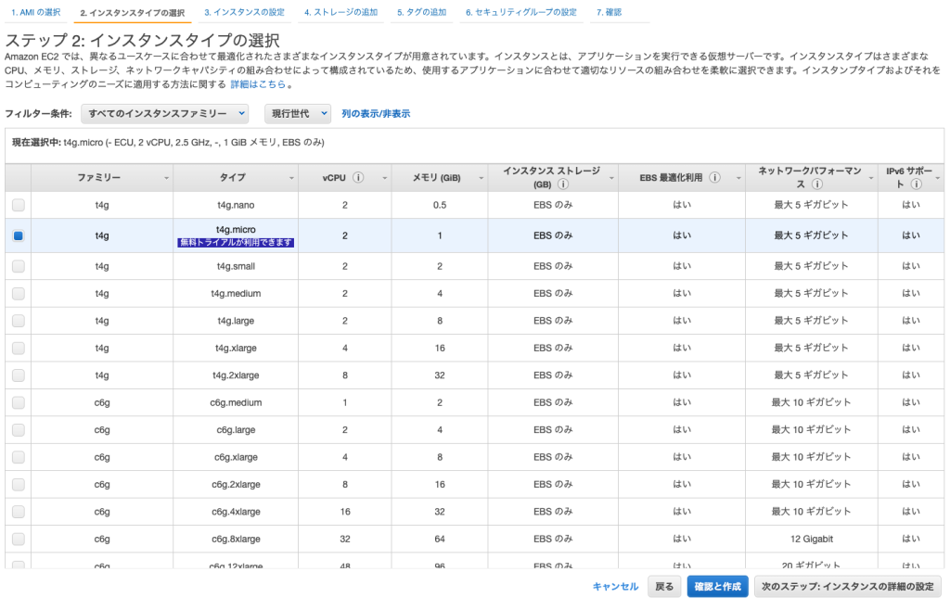The height and width of the screenshot is (610, 950).
Task: Select the c6g.2xlarge checkbox
Action: (19, 484)
